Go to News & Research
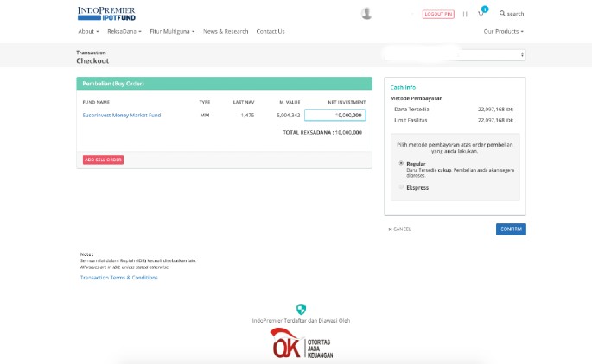Screen dimensions: 592x364 (x=226, y=31)
